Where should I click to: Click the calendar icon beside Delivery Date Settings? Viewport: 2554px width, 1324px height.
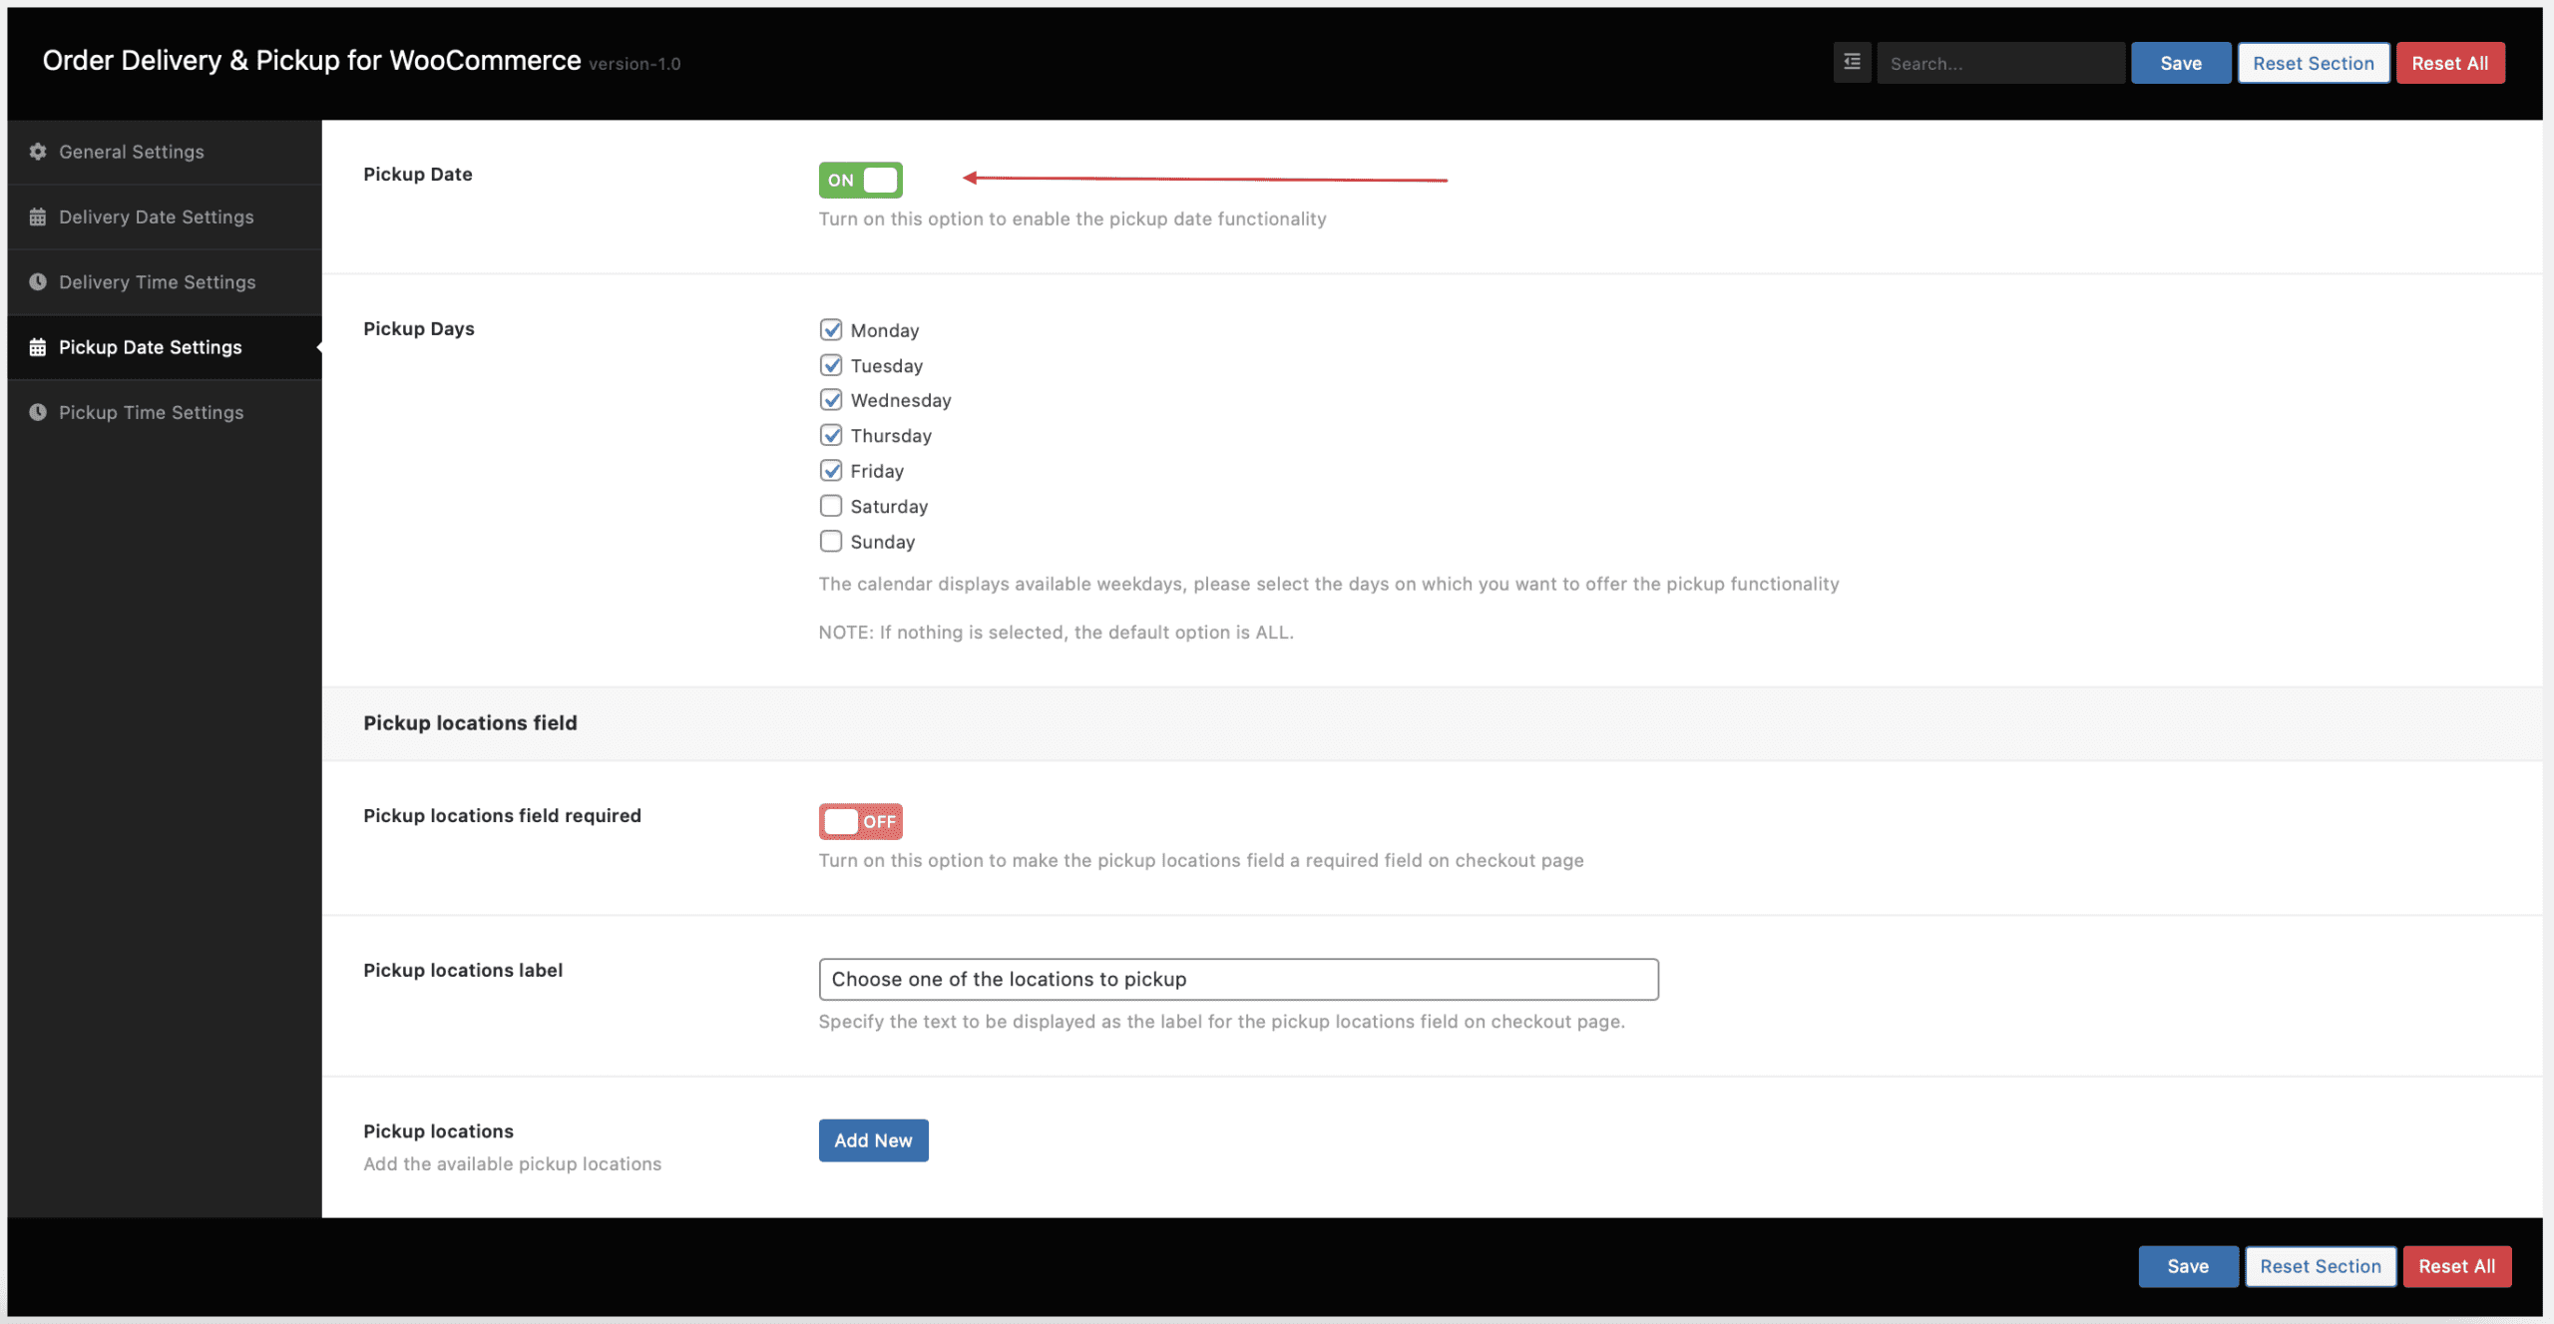38,217
